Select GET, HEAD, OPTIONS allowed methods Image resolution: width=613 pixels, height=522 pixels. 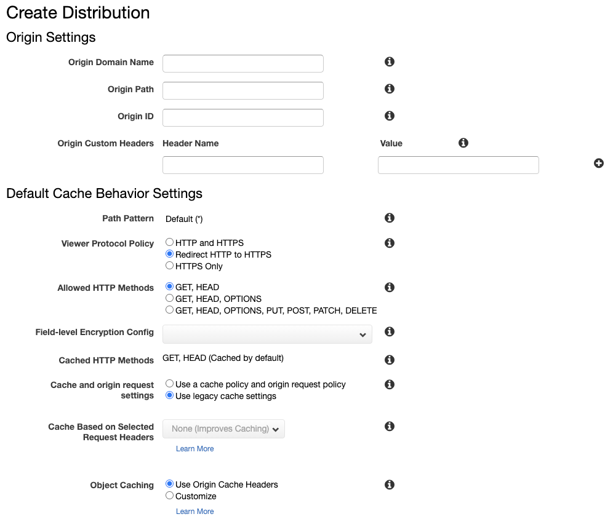tap(169, 298)
